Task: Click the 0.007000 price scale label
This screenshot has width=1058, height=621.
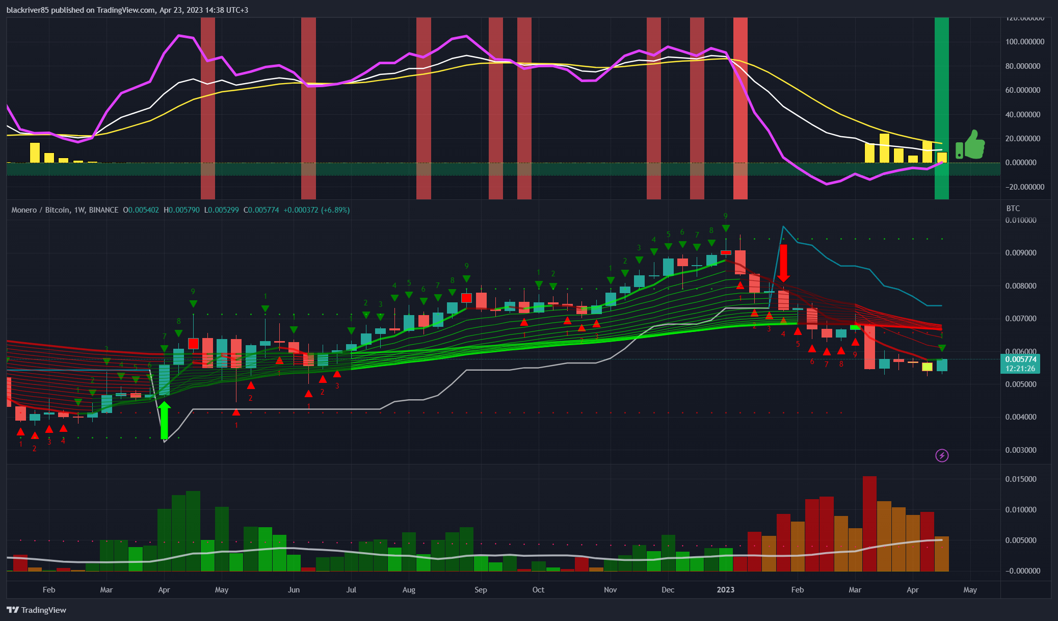Action: click(x=1021, y=319)
